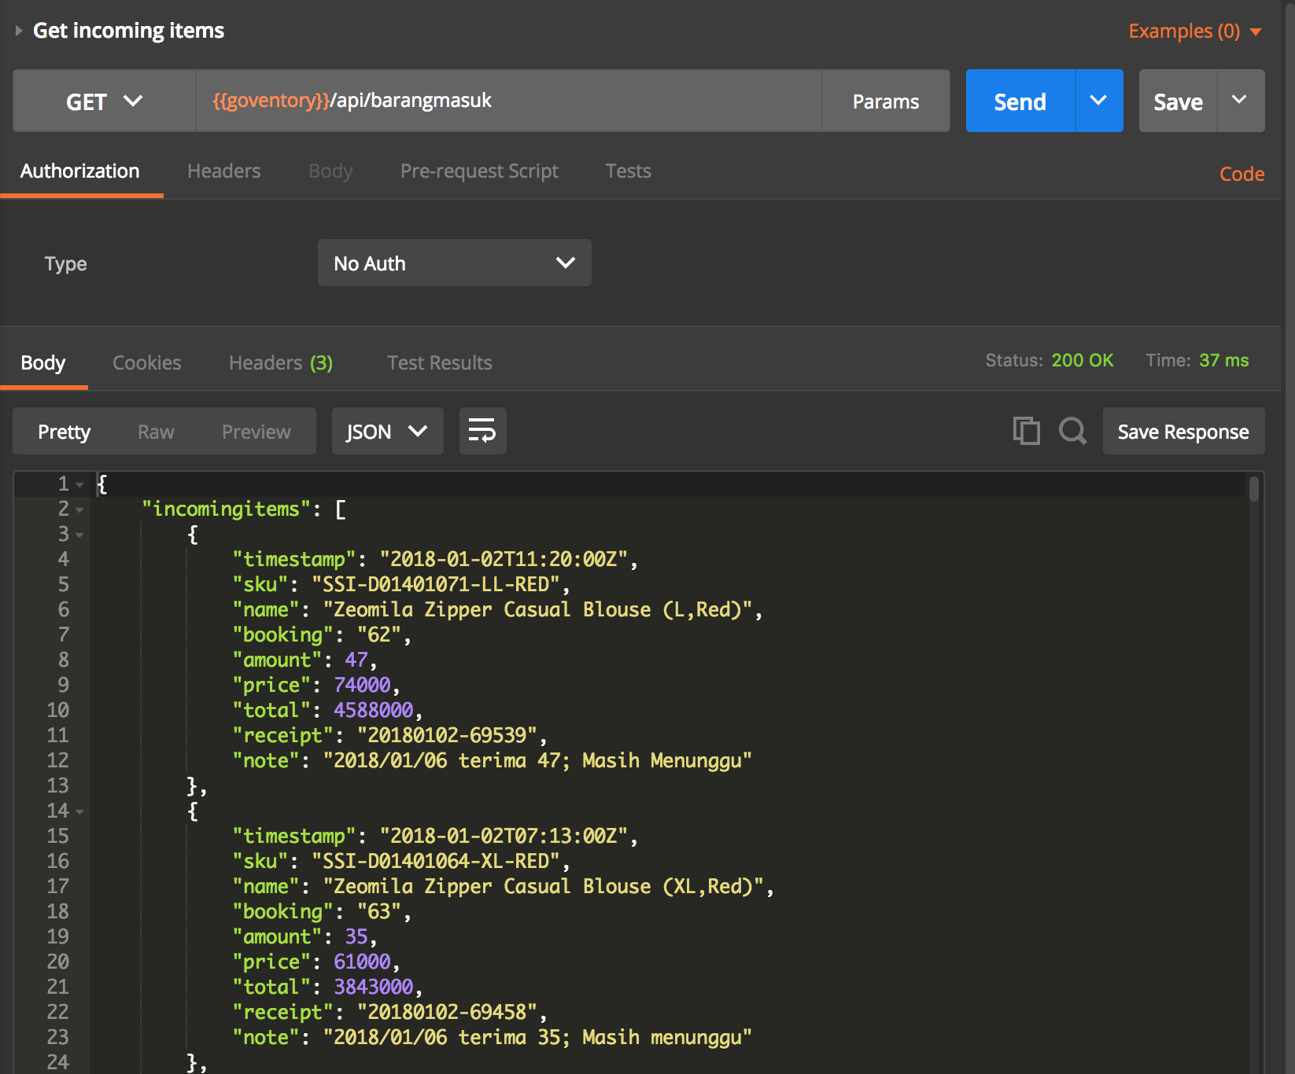Open the No Auth type dropdown
The width and height of the screenshot is (1295, 1074).
point(454,263)
